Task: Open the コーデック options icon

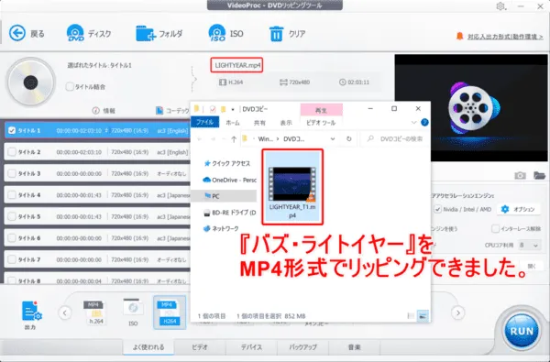Action: [159, 111]
